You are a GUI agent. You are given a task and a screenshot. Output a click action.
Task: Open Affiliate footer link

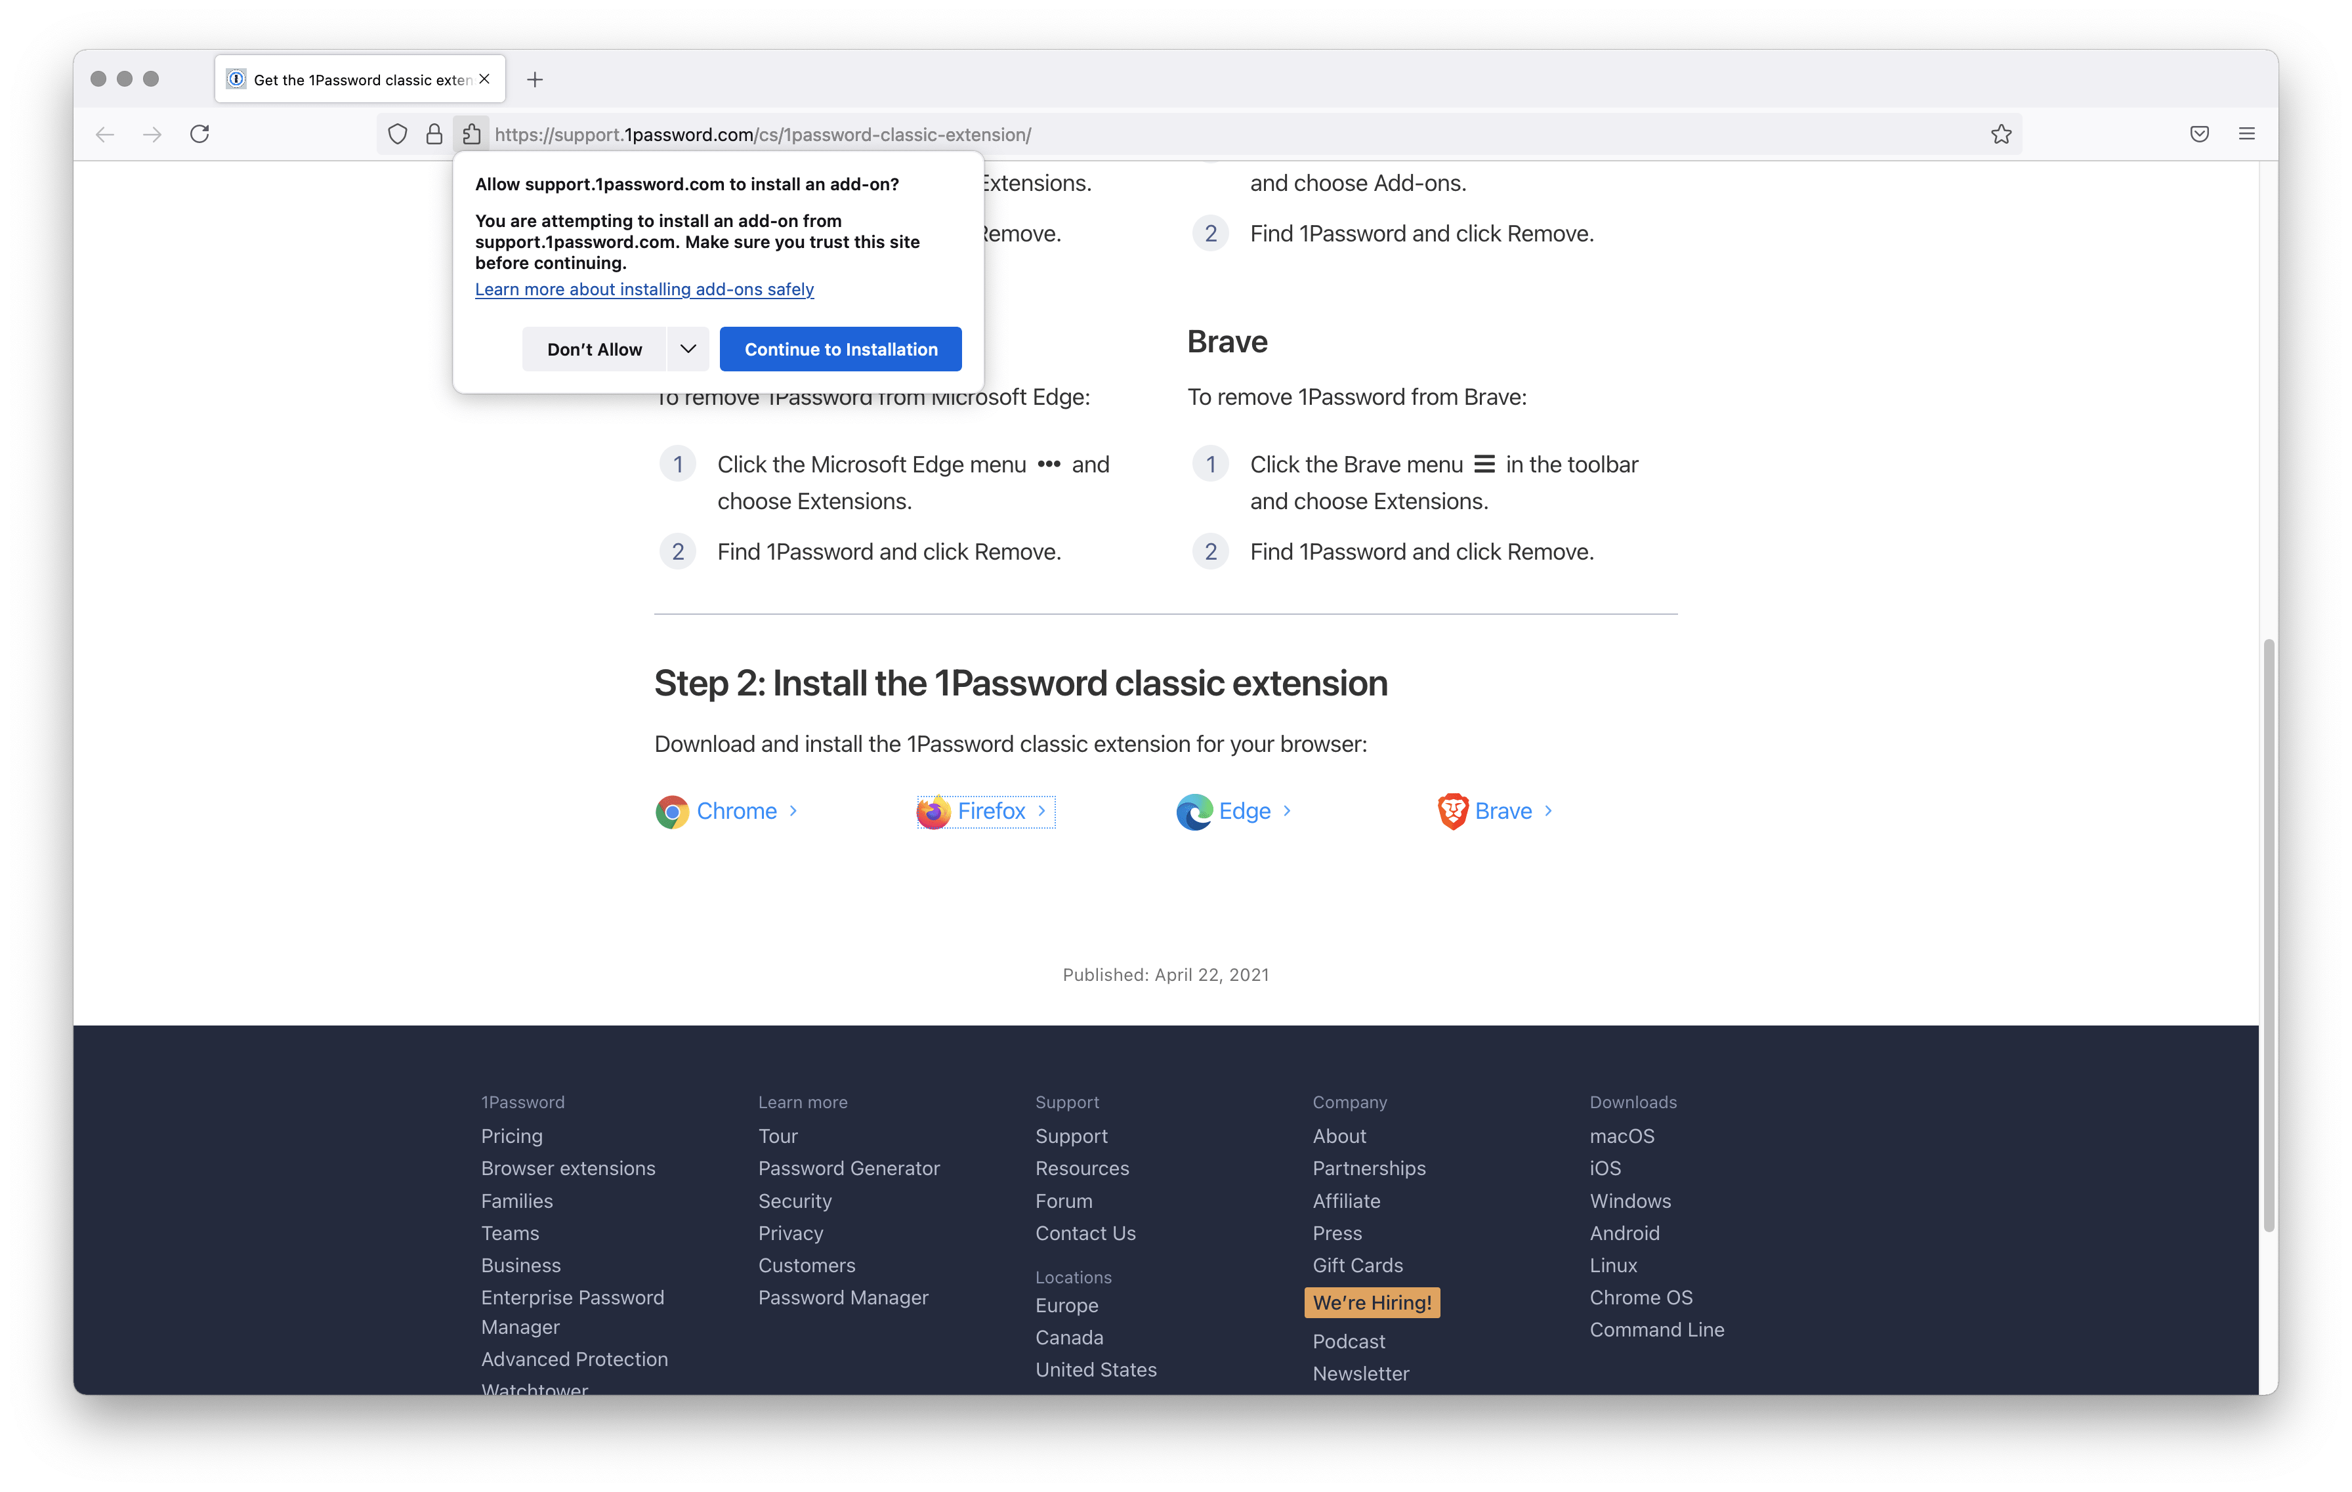(x=1347, y=1201)
